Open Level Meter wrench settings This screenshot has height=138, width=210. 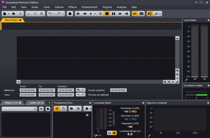(186, 80)
